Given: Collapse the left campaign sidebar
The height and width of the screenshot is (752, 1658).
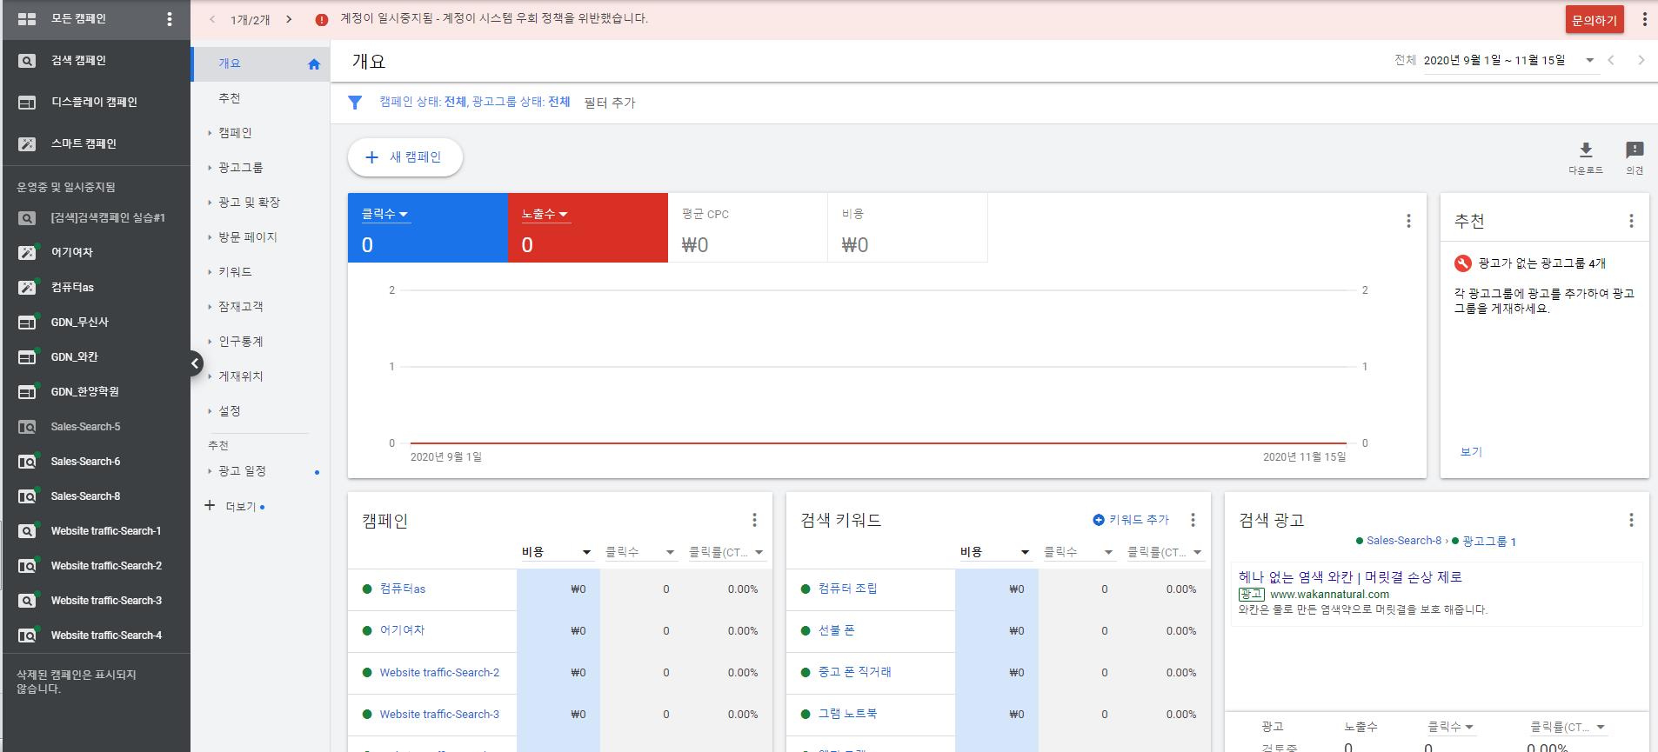Looking at the screenshot, I should tap(195, 363).
